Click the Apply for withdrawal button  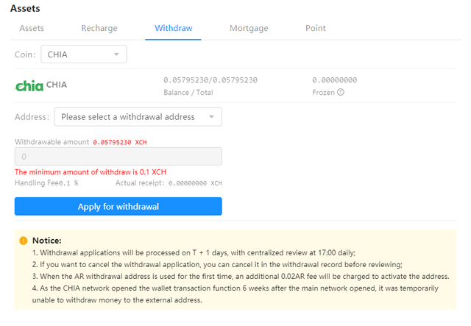coord(118,206)
